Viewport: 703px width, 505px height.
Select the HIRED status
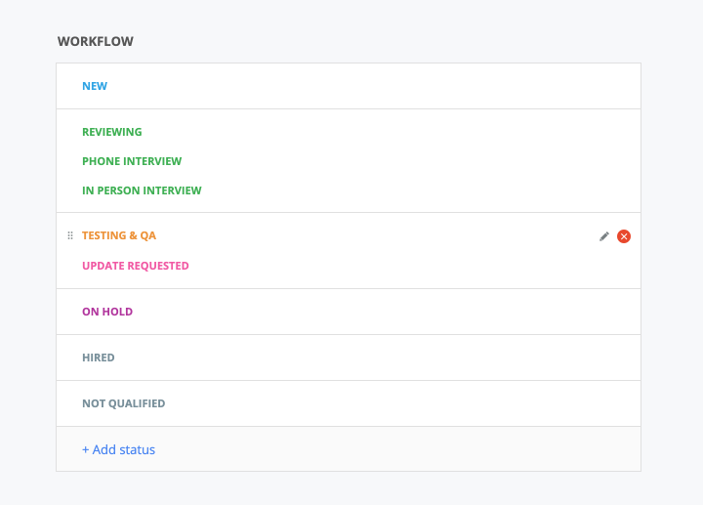coord(99,358)
